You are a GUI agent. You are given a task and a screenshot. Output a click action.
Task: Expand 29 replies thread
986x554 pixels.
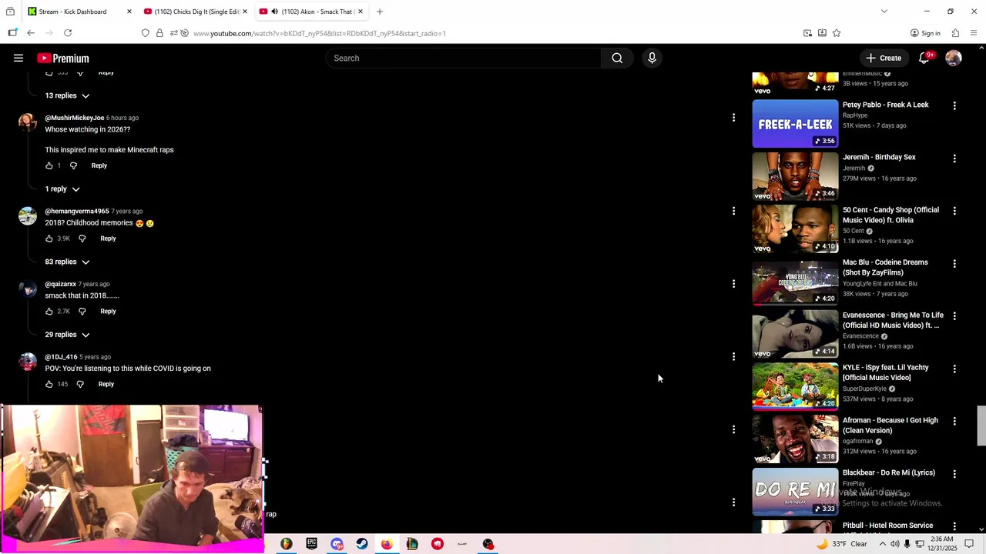pos(68,335)
